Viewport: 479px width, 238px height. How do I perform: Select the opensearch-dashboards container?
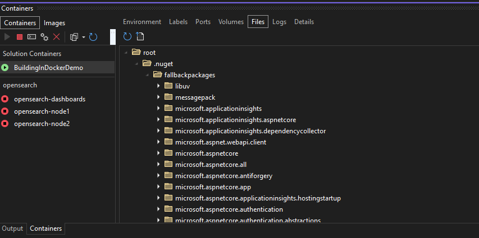tap(57, 99)
